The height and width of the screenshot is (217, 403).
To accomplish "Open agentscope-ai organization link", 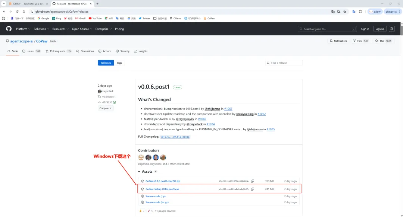I will [x=22, y=41].
